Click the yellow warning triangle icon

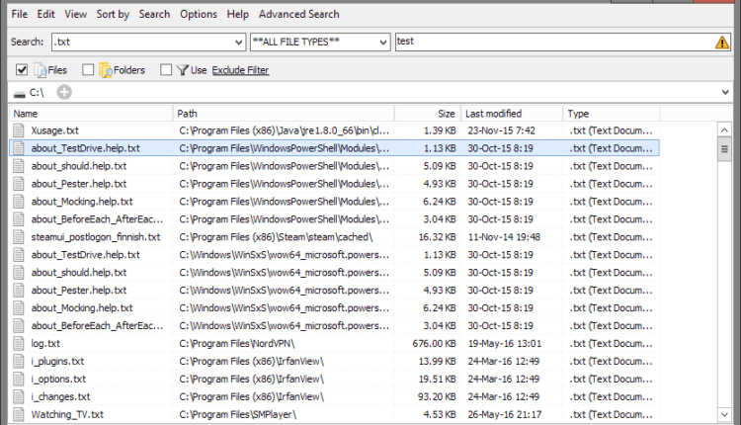tap(722, 42)
